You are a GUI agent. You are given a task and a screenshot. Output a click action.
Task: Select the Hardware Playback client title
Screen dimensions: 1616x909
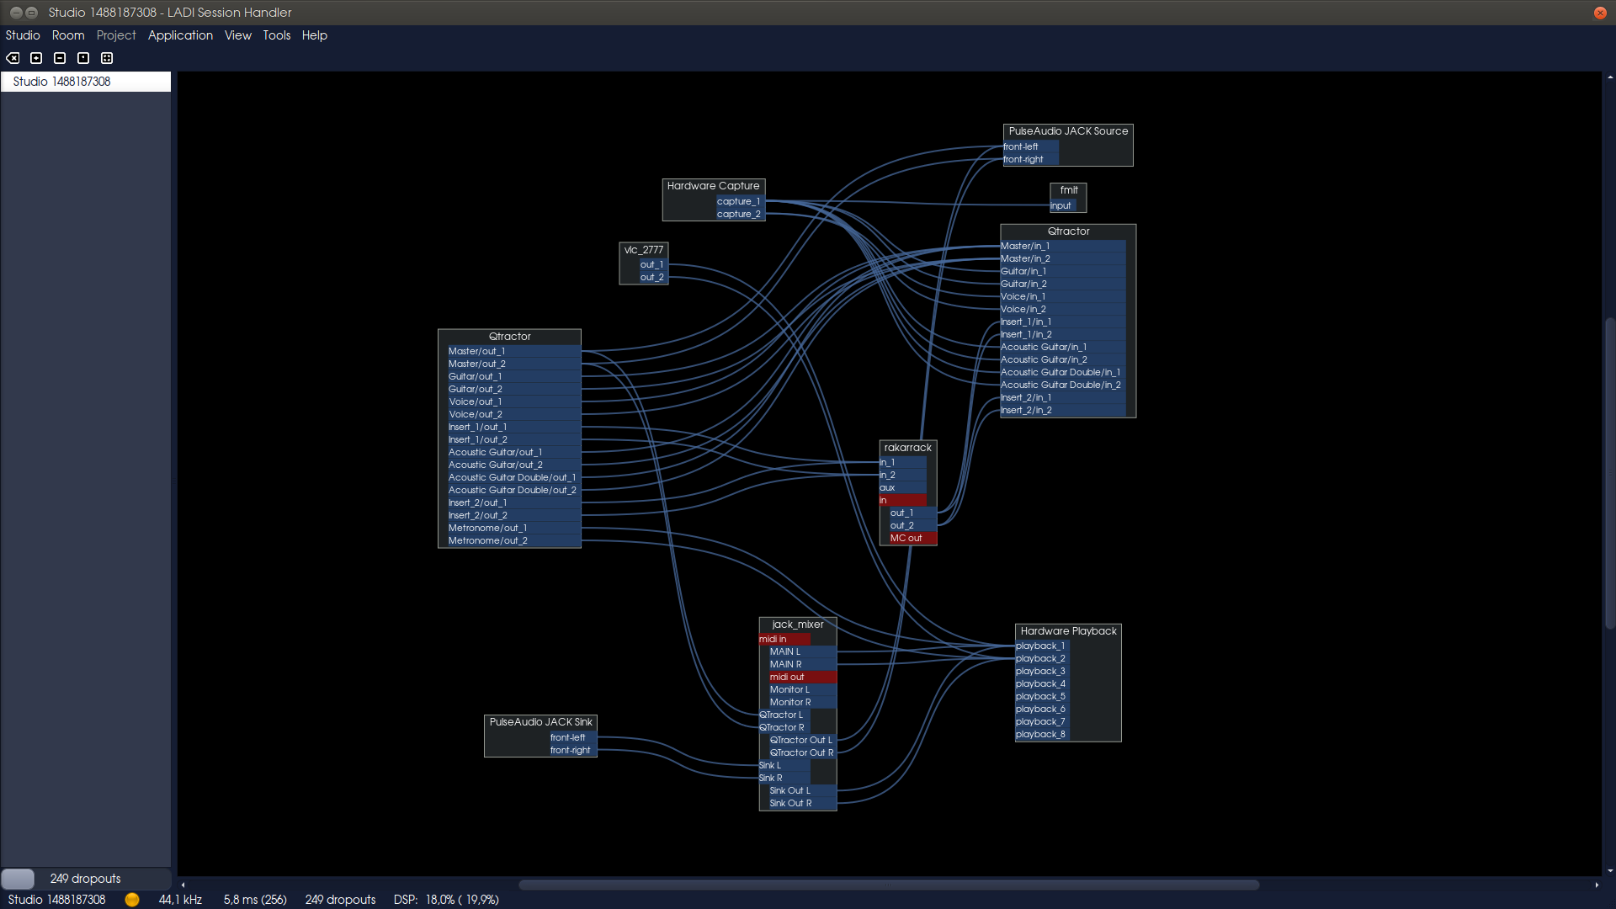pyautogui.click(x=1068, y=631)
